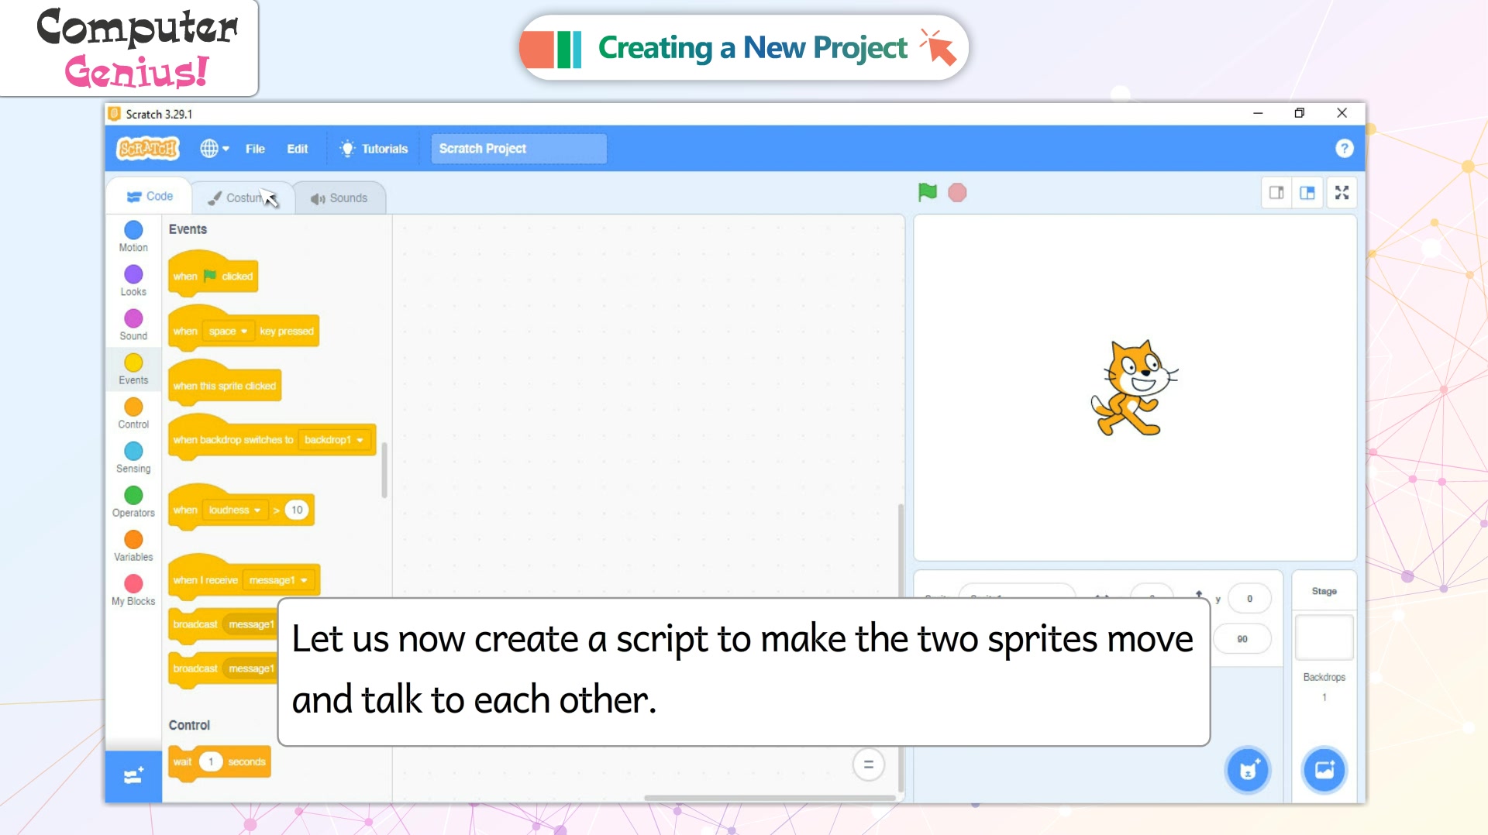1488x835 pixels.
Task: Click the block palette vertical scrollbar
Action: pyautogui.click(x=384, y=470)
